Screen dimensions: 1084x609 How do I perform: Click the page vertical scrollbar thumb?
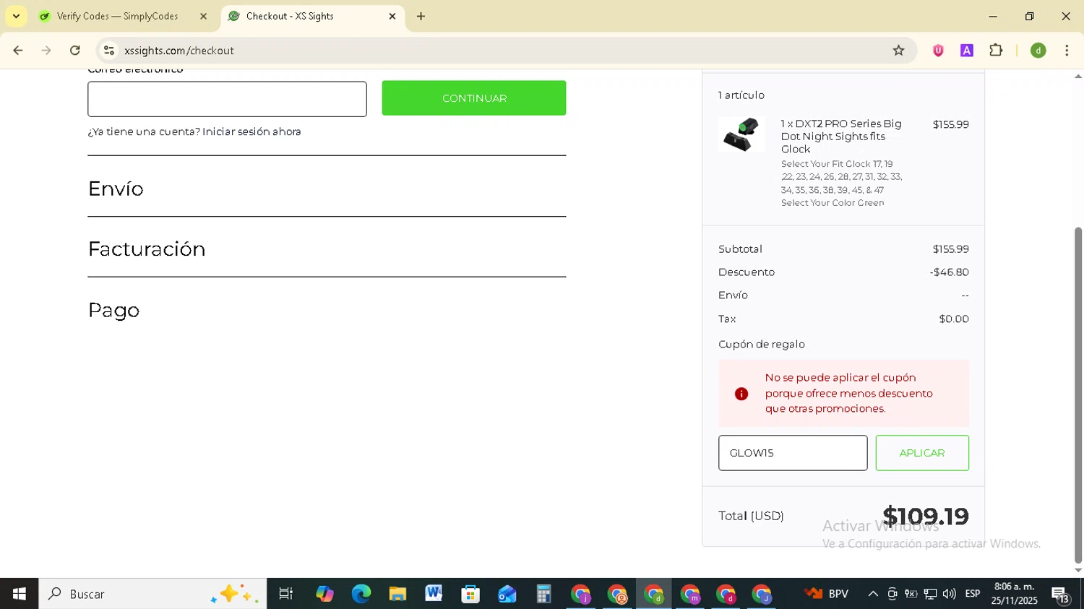(1078, 394)
